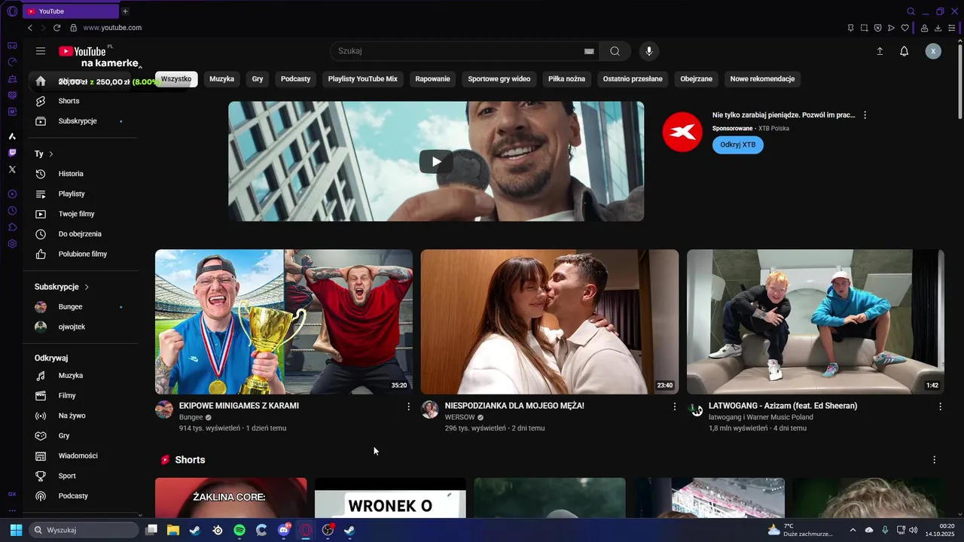Take a snapshot with the capture icon

pyautogui.click(x=864, y=28)
